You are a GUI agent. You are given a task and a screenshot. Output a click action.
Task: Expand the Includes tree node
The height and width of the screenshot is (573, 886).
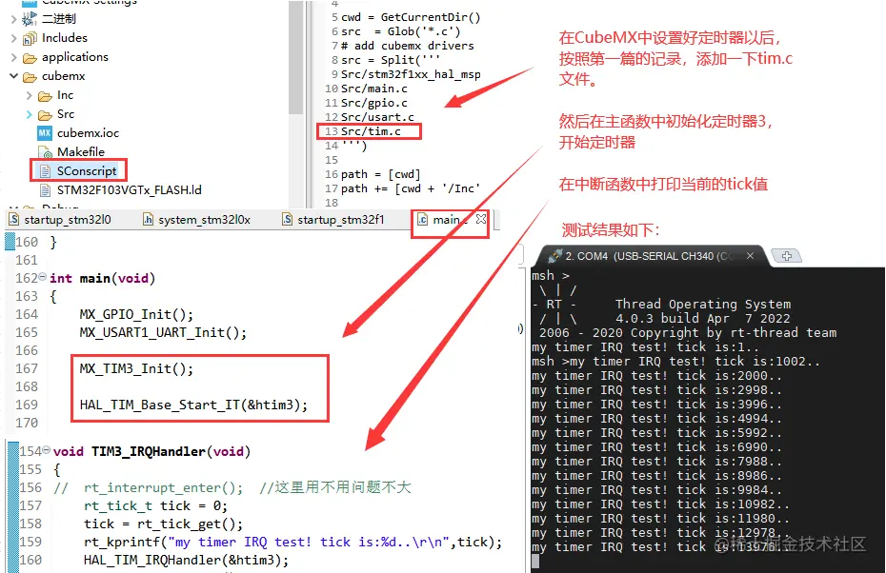click(x=14, y=38)
